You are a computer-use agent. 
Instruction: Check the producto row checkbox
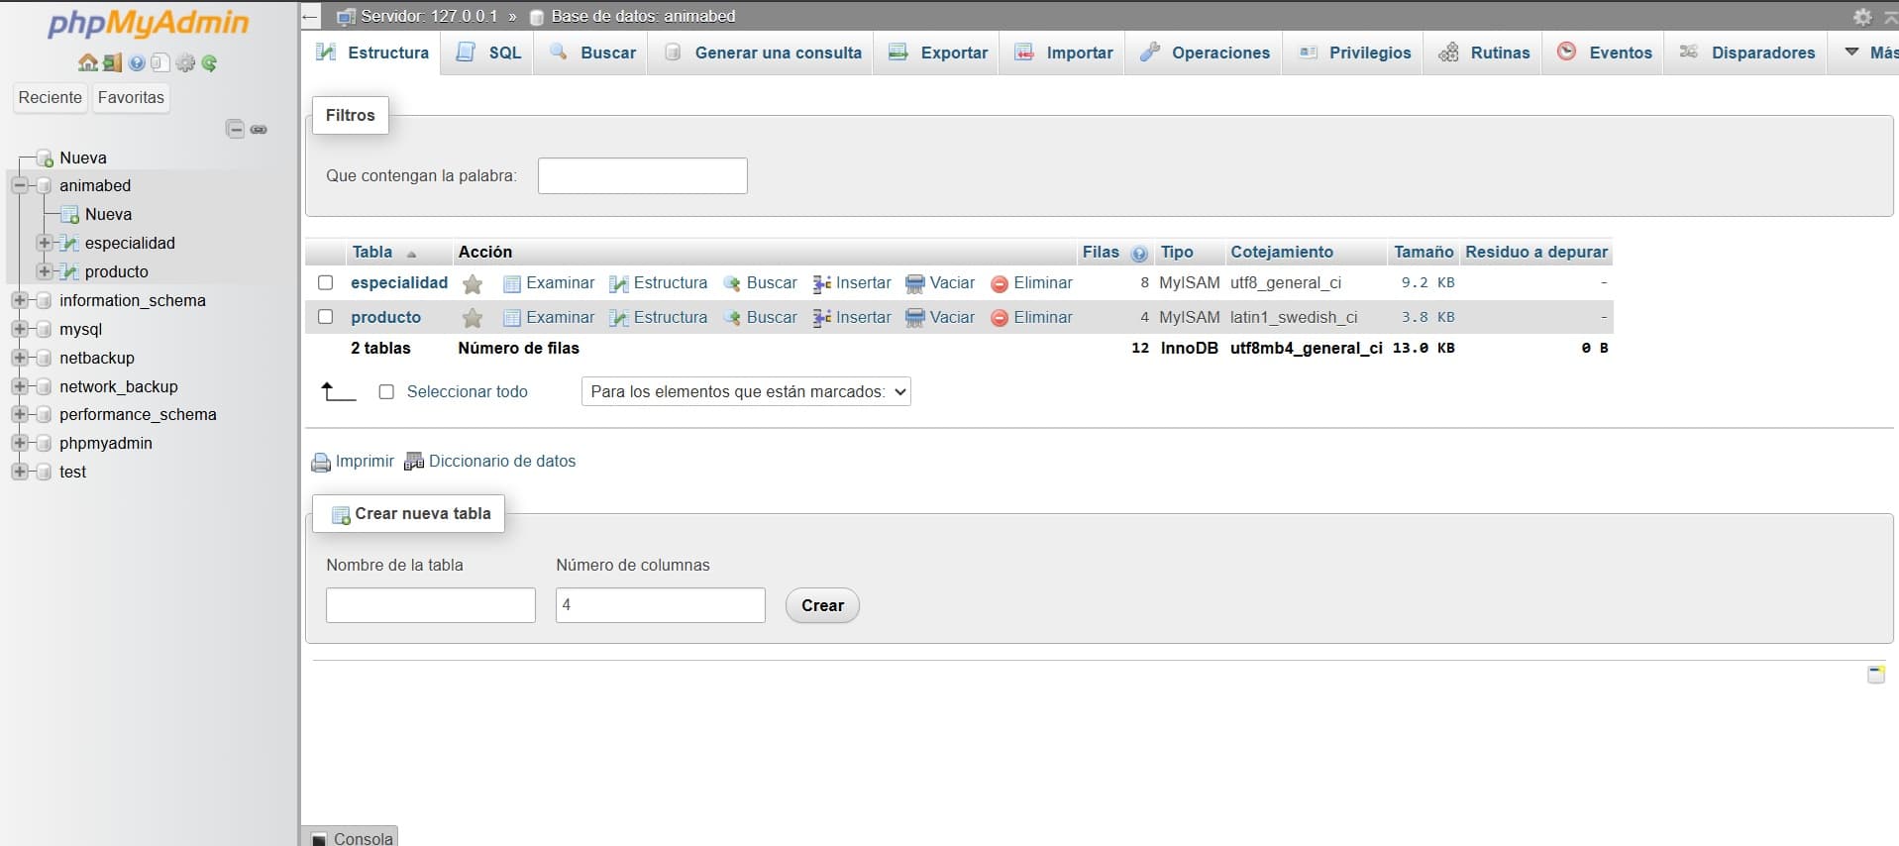coord(325,318)
